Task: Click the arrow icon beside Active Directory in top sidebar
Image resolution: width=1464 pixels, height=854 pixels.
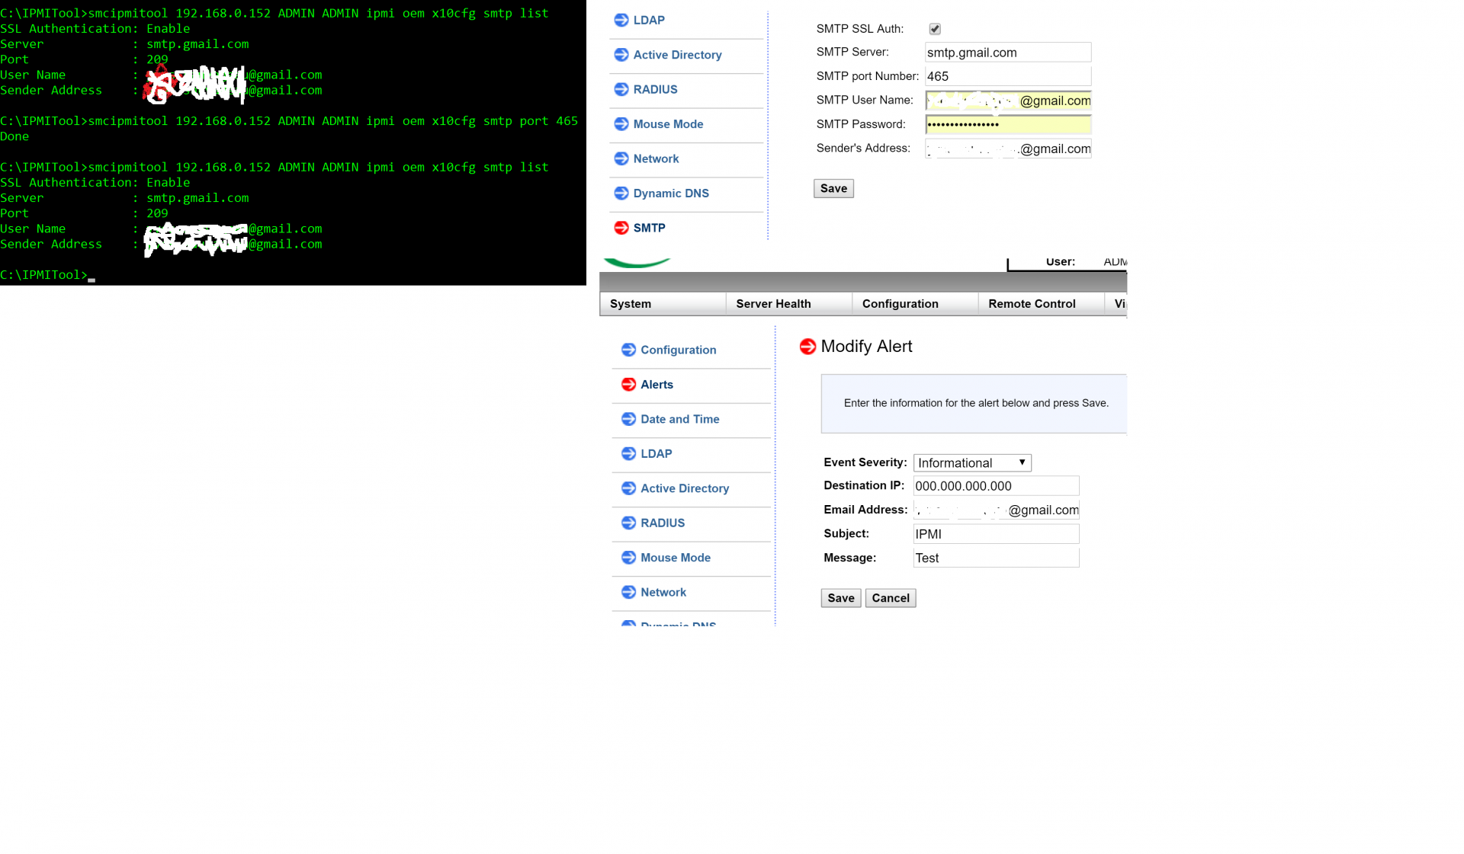Action: (x=621, y=55)
